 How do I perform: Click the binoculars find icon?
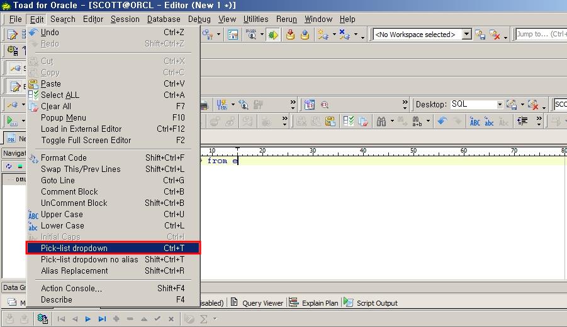(381, 122)
